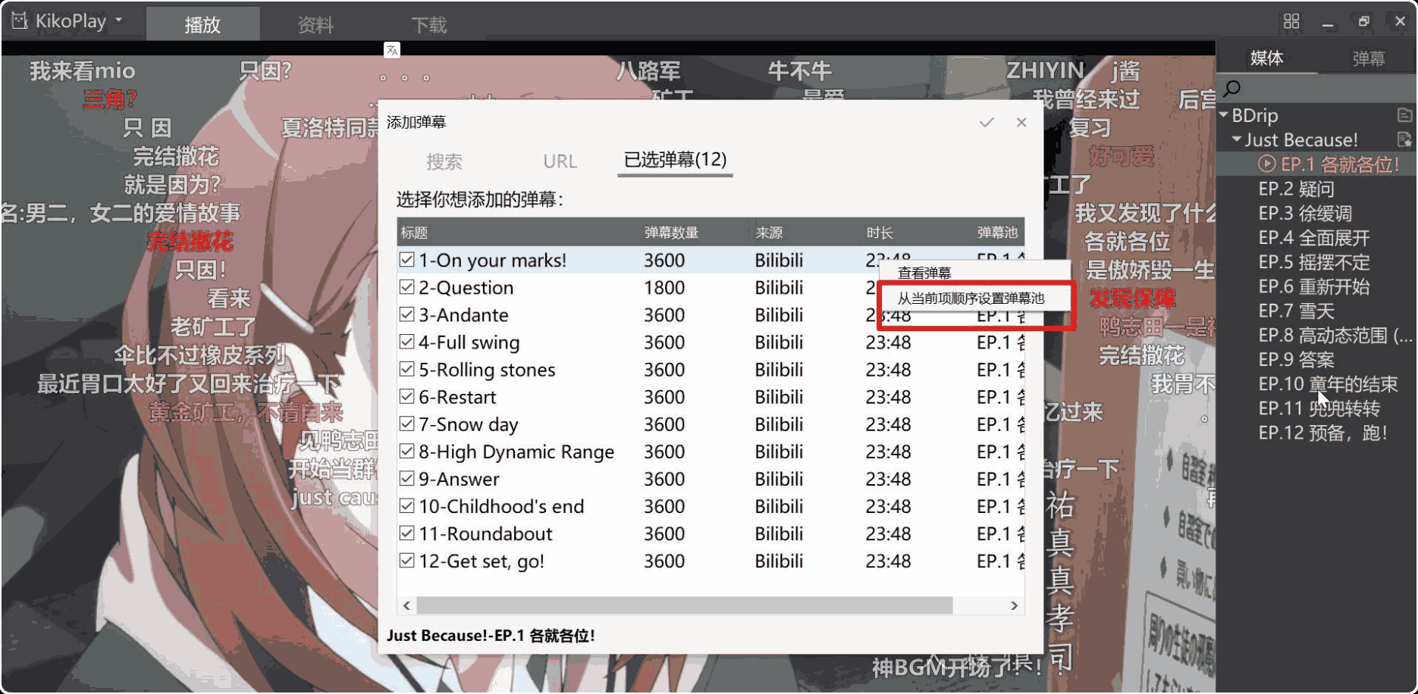The width and height of the screenshot is (1418, 694).
Task: Click the starred file icon beside Just Because!
Action: (x=1404, y=139)
